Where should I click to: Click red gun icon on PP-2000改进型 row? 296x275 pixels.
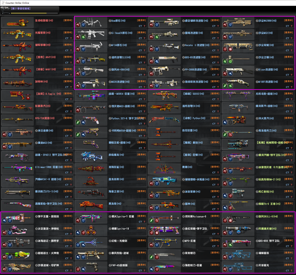[x=151, y=74]
